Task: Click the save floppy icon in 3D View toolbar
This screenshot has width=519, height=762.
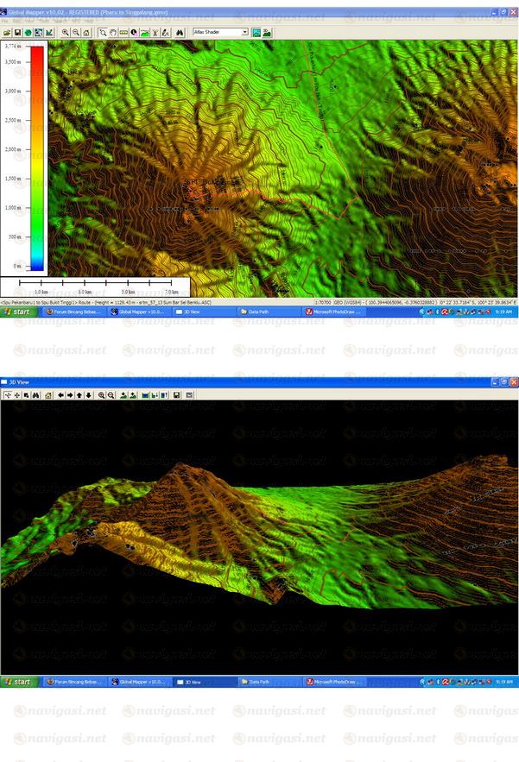Action: [176, 395]
